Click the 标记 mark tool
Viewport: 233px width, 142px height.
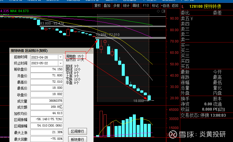tap(155, 6)
